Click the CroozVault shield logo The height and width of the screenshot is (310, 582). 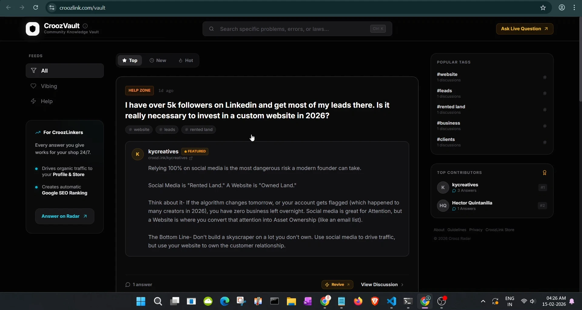[x=32, y=29]
